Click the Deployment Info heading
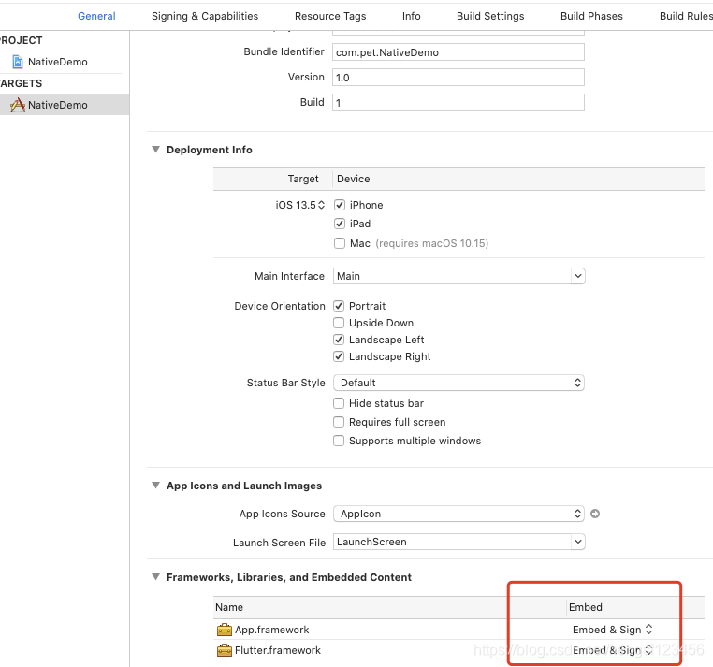The image size is (713, 667). click(x=210, y=150)
